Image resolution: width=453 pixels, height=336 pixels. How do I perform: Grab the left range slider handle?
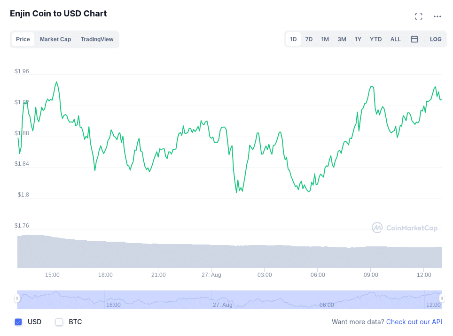coord(17,298)
